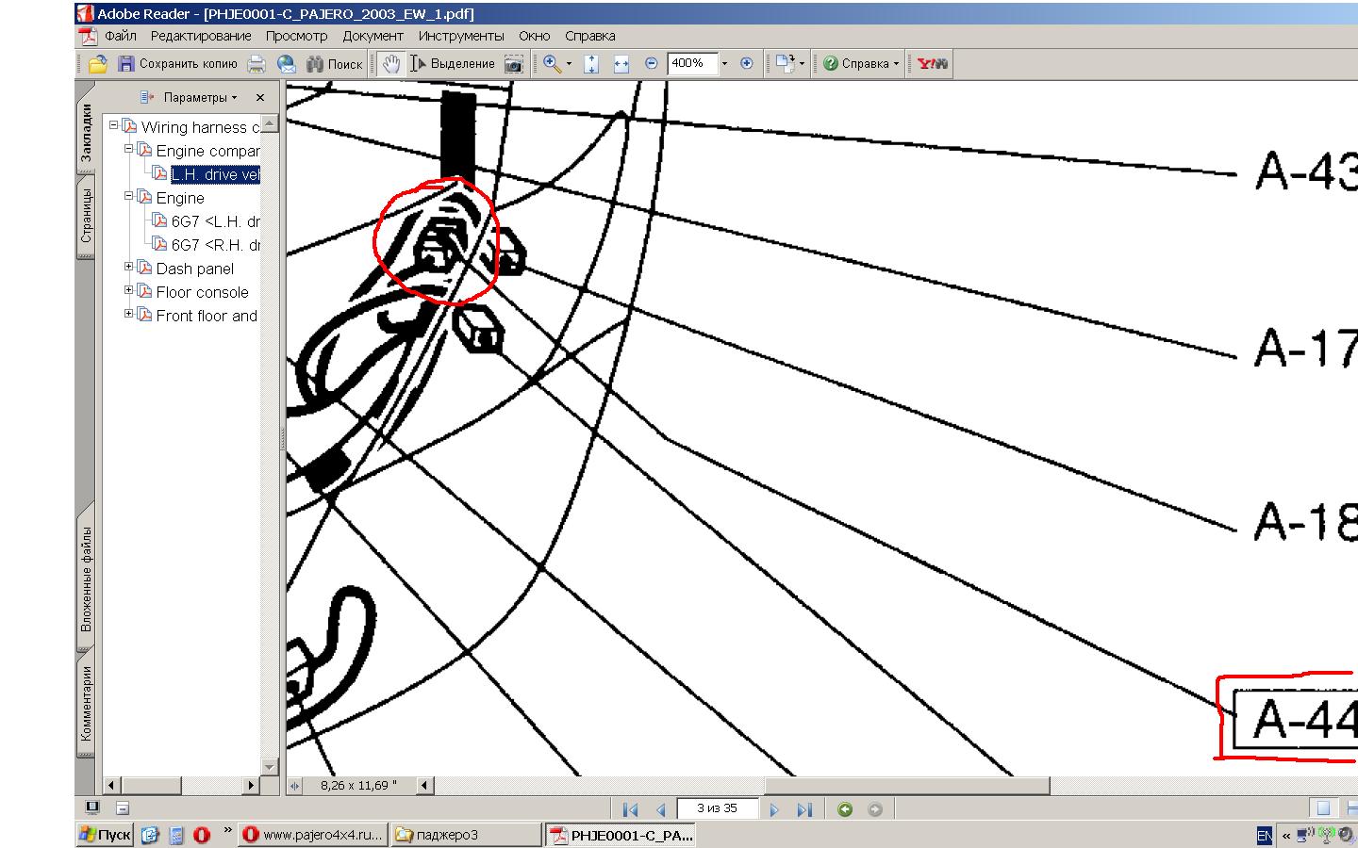Open the Документ menu

pyautogui.click(x=373, y=36)
